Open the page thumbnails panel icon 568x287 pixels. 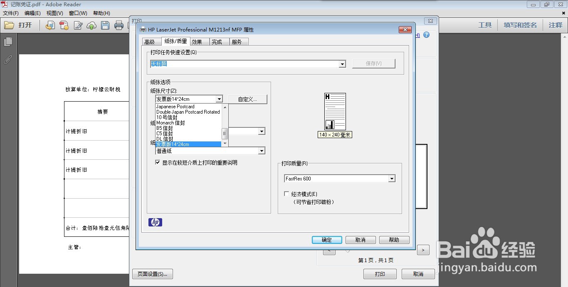pos(8,42)
